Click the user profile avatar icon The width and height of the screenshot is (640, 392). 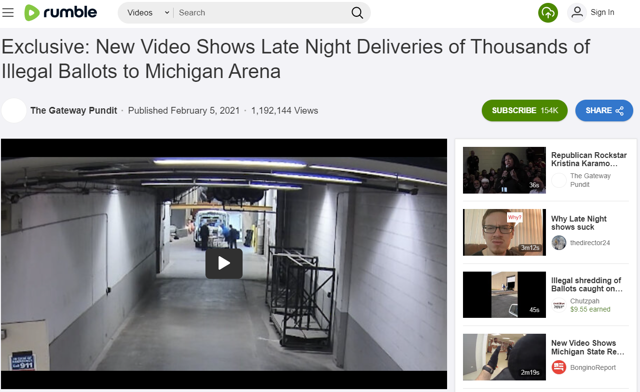coord(577,13)
